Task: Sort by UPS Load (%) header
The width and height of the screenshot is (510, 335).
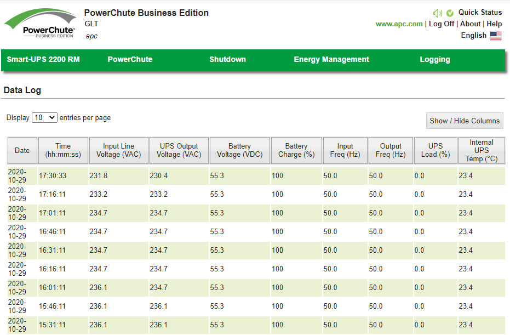Action: (x=435, y=150)
